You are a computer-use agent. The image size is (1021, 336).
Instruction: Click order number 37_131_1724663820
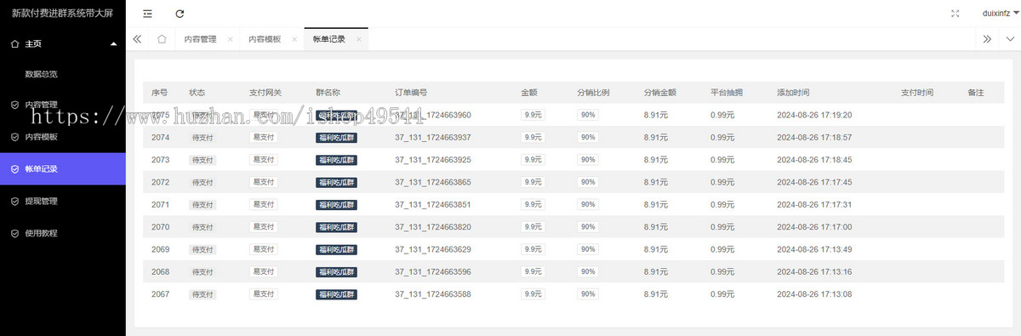coord(433,227)
